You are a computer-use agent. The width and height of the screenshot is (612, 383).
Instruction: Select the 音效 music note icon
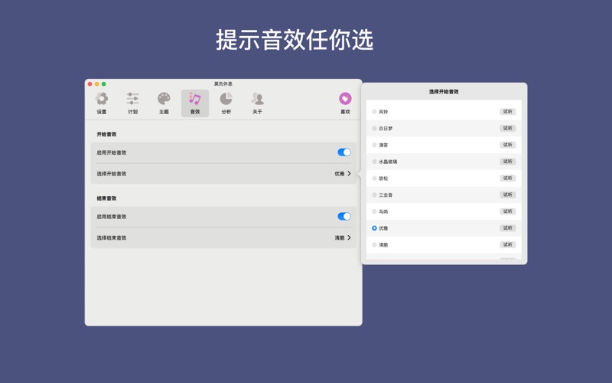(195, 103)
